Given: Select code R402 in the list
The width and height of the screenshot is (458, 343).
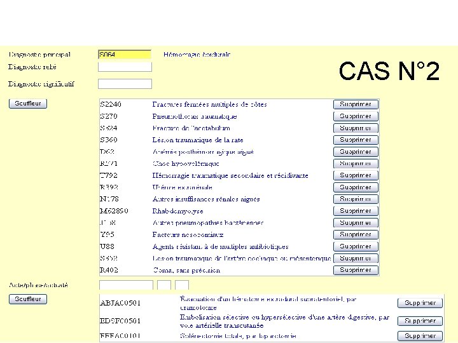Looking at the screenshot, I should pyautogui.click(x=109, y=270).
